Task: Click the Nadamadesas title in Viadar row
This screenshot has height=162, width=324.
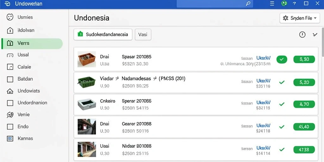Action: [x=136, y=78]
